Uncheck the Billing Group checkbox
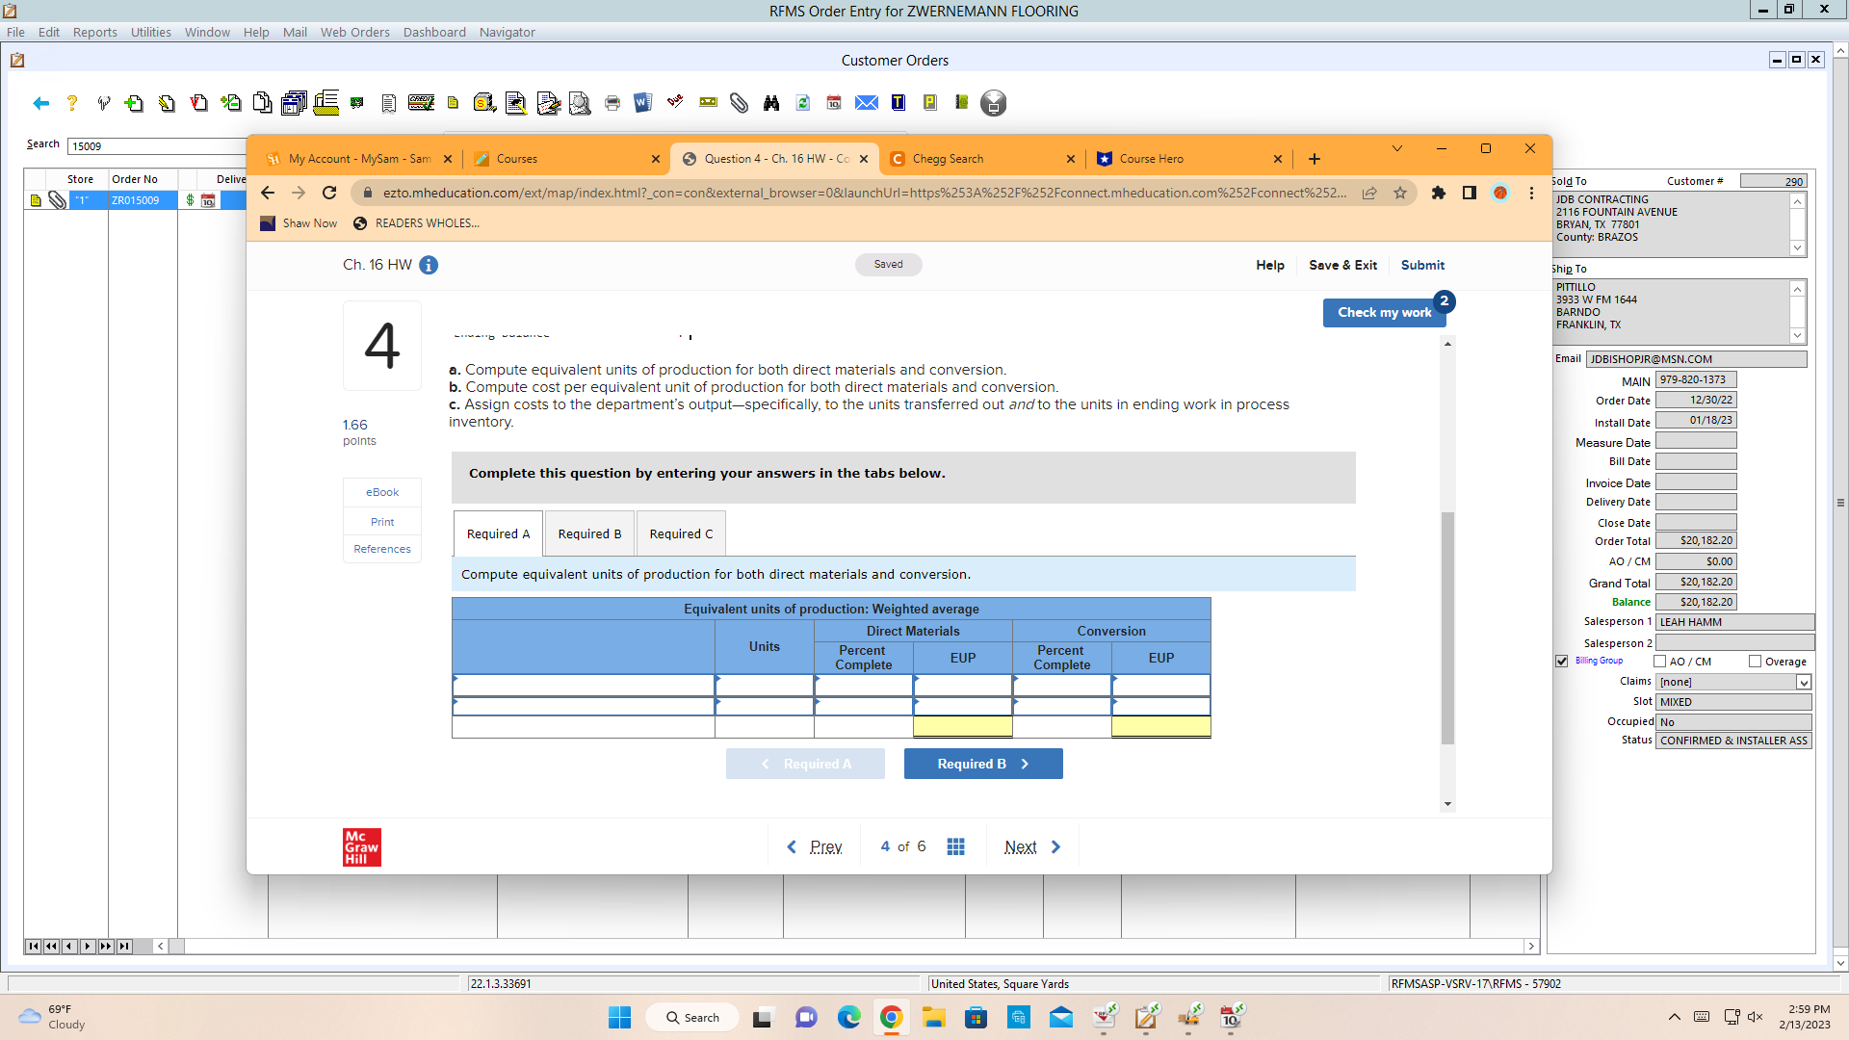The height and width of the screenshot is (1040, 1849). pyautogui.click(x=1561, y=662)
